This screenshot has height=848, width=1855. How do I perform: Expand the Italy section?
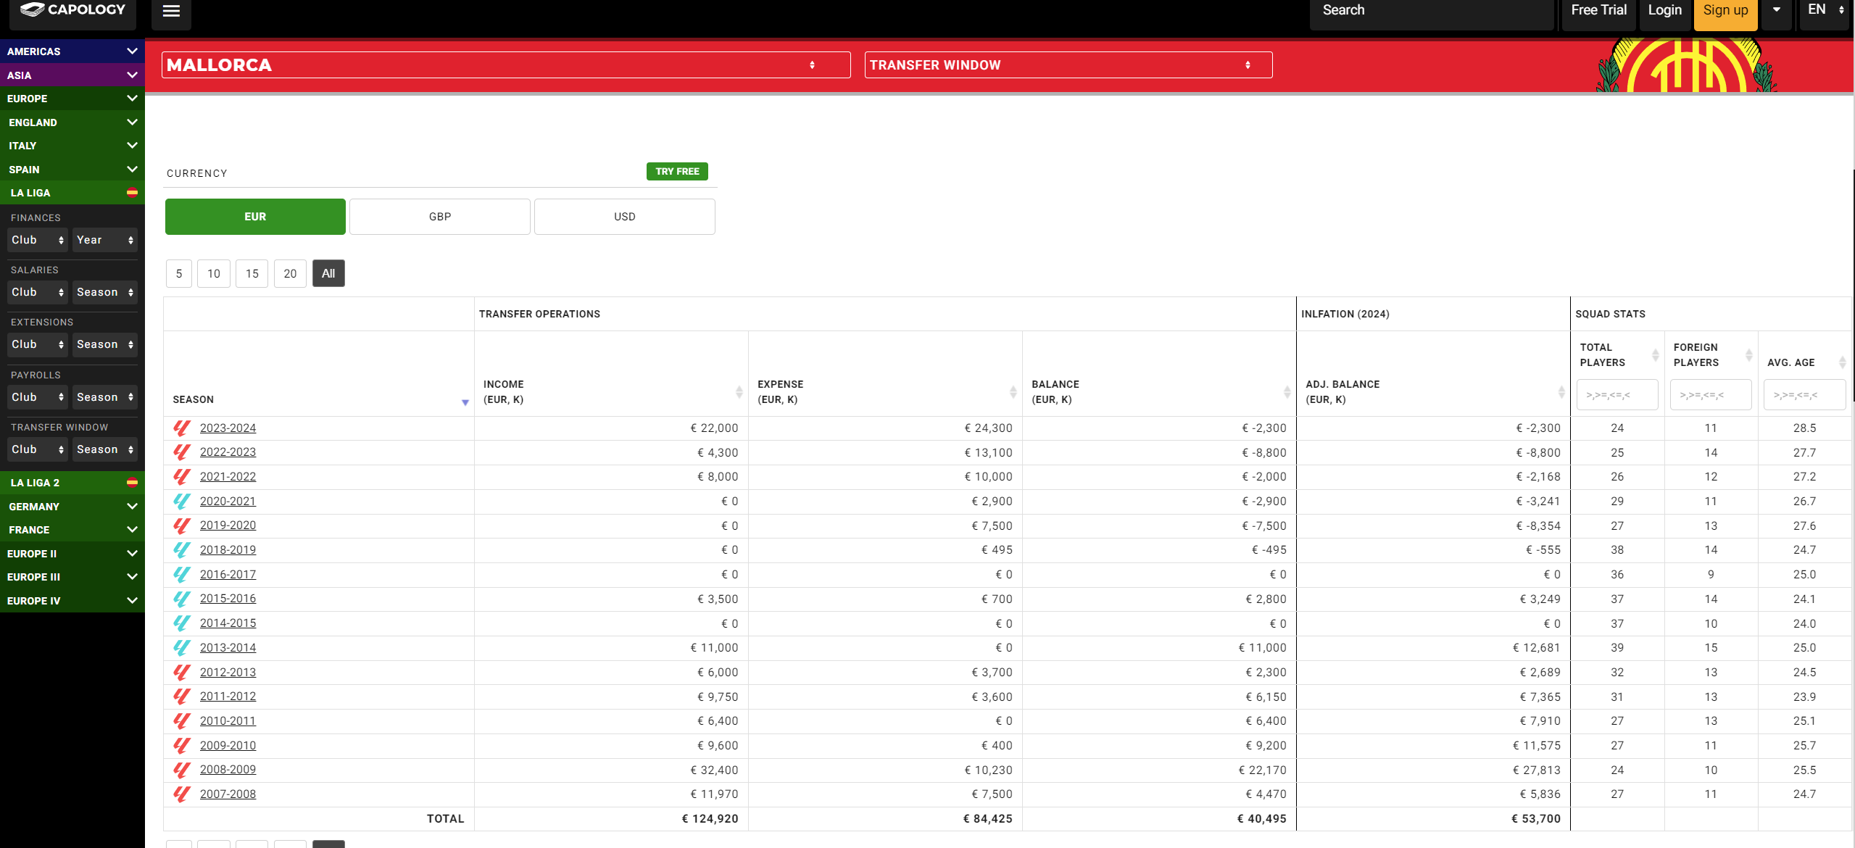[x=72, y=146]
